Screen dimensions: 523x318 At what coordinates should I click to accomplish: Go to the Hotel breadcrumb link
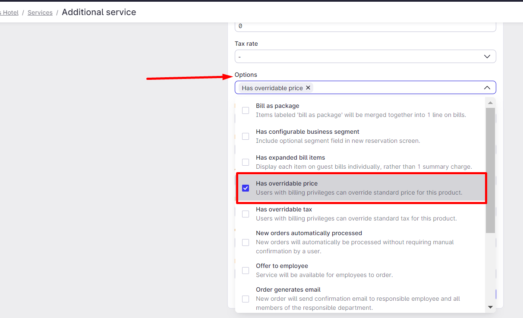pyautogui.click(x=9, y=13)
